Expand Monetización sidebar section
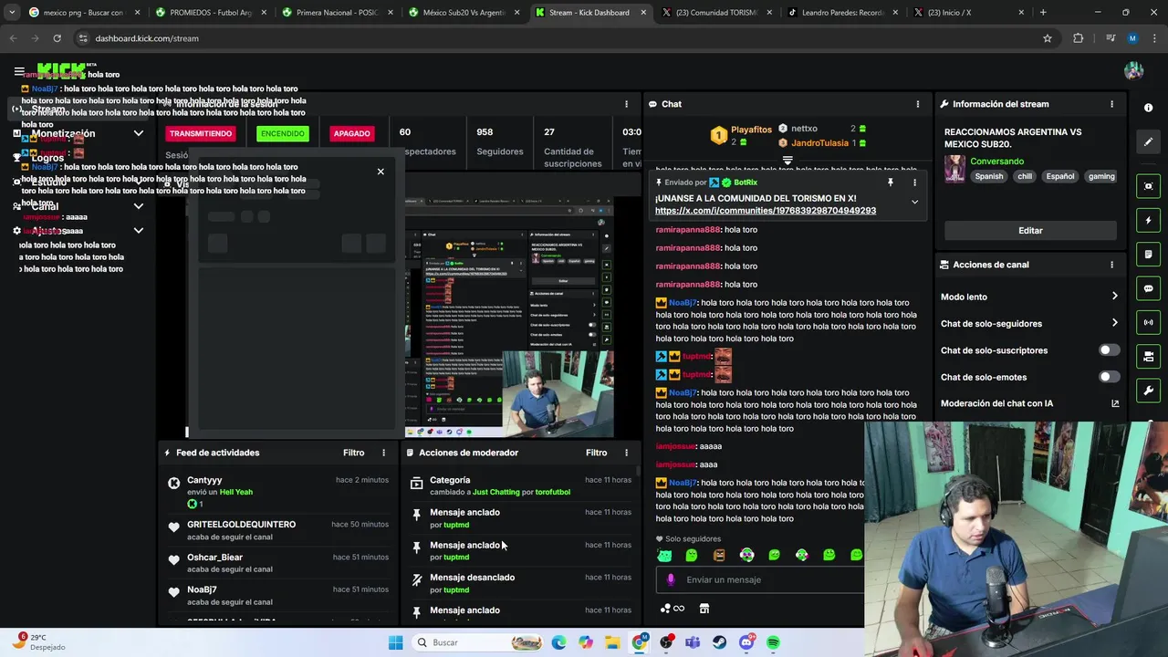This screenshot has width=1168, height=657. 139,133
